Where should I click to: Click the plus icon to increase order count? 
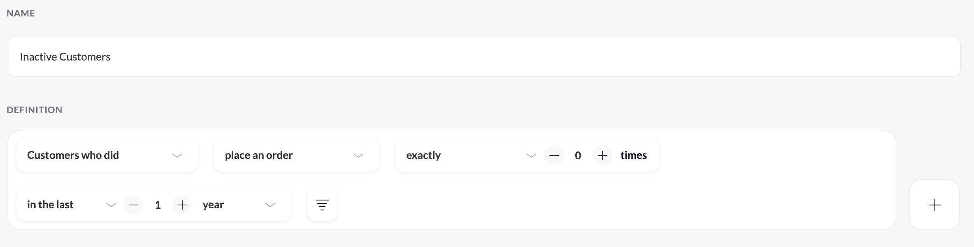coord(602,155)
